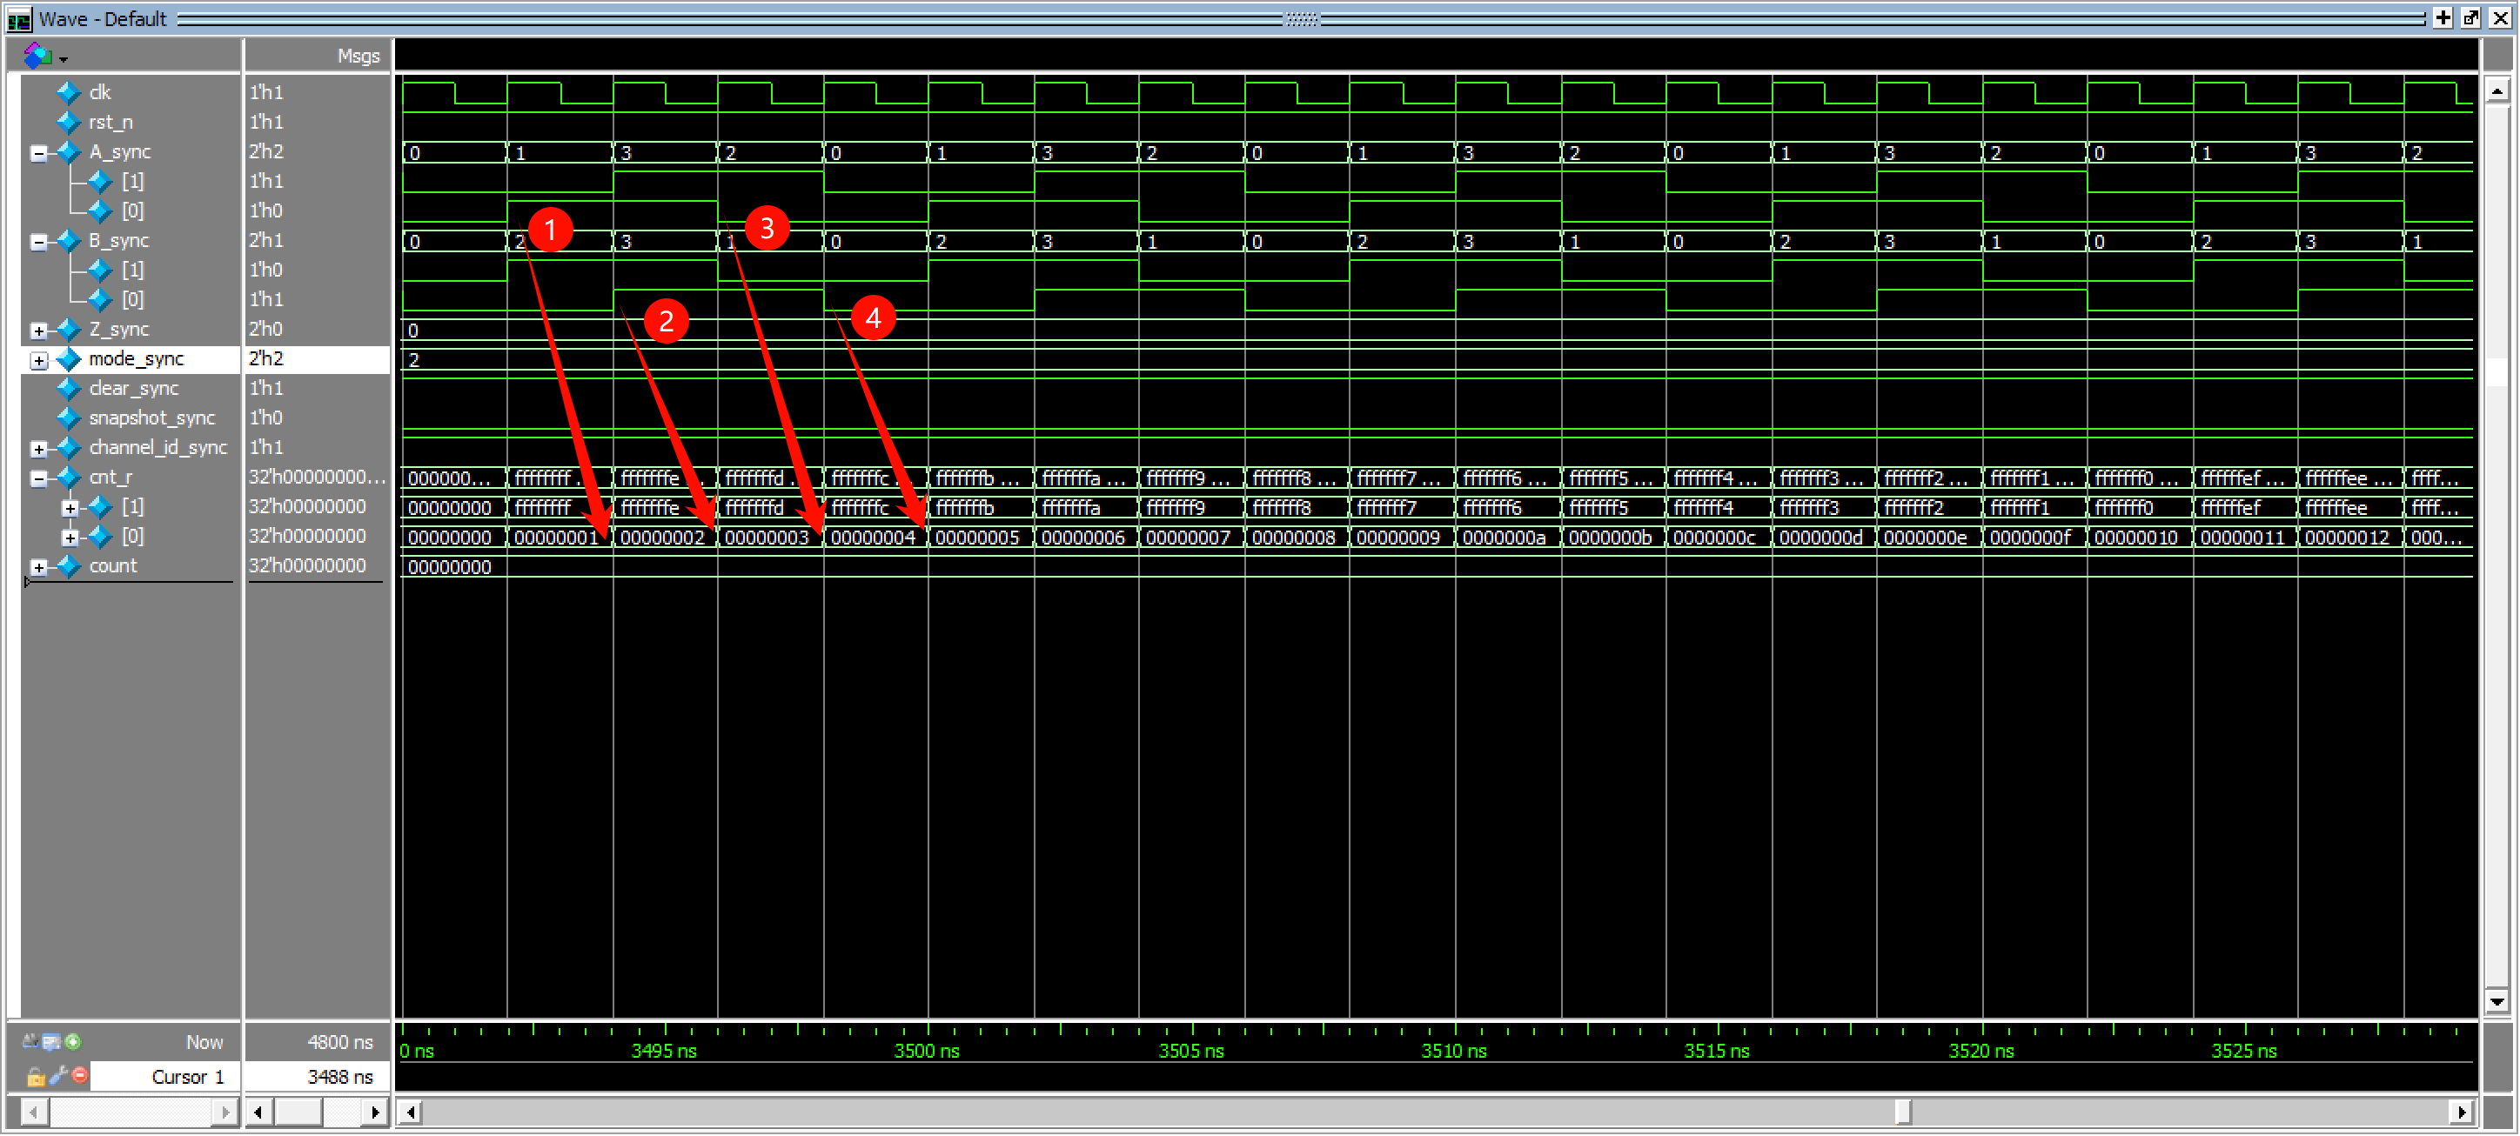2520x1136 pixels.
Task: Click the zoom plus button in title bar
Action: 2443,18
